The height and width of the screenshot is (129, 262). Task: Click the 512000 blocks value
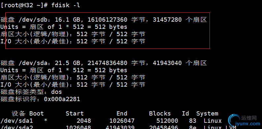167,121
